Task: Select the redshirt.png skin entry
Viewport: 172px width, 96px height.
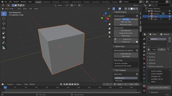Action: click(126, 78)
